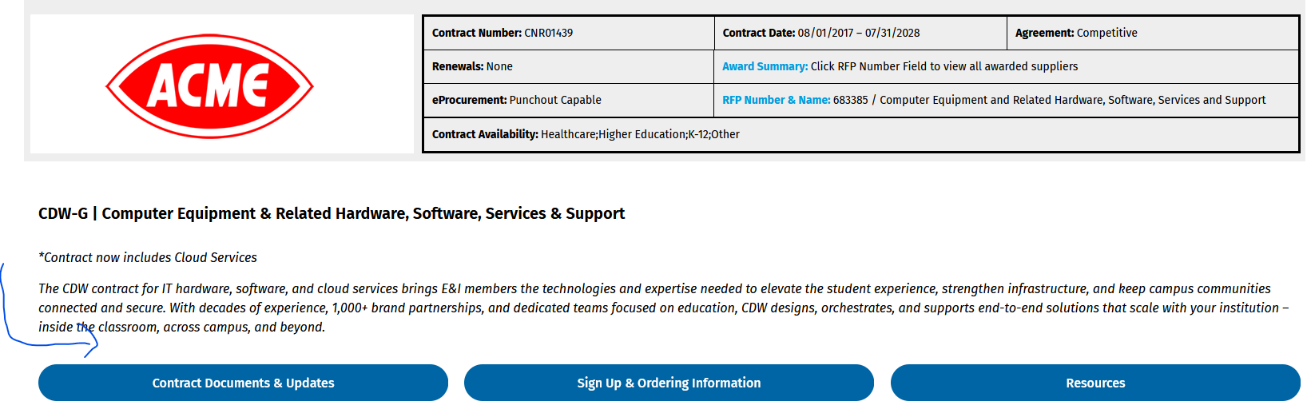Click the CDW contract description paragraph
Screen dimensions: 1307x413
coord(663,308)
